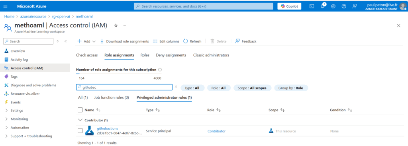Click the sidebar expand/collapse arrows icon
The width and height of the screenshot is (408, 146).
(x=58, y=41)
